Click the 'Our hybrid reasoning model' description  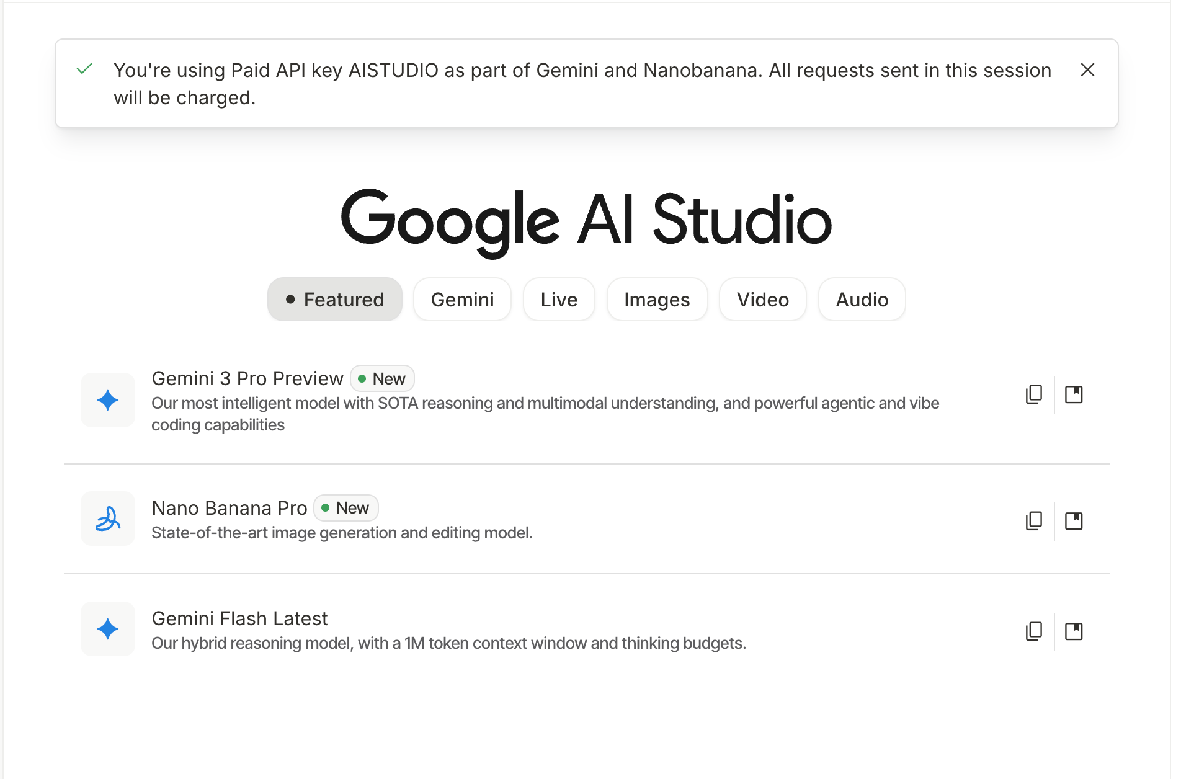448,643
